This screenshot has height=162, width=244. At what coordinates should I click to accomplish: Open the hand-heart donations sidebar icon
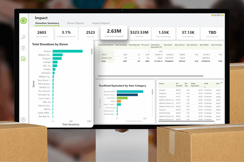23,37
